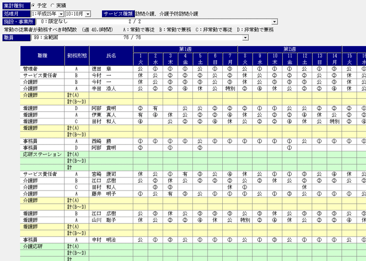The image size is (366, 261).
Task: Click the 第1週 week header
Action: (185, 49)
